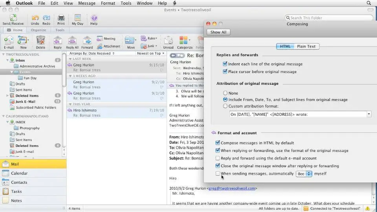The height and width of the screenshot is (212, 377).
Task: Enable automatically Bcc myself checkbox
Action: click(218, 173)
